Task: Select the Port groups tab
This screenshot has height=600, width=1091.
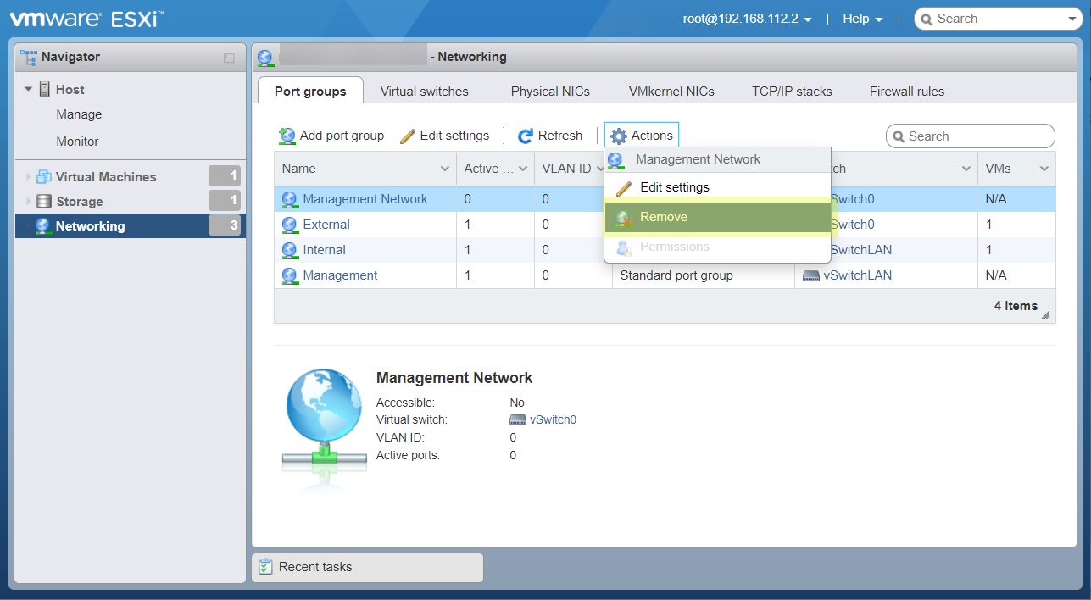Action: (x=310, y=91)
